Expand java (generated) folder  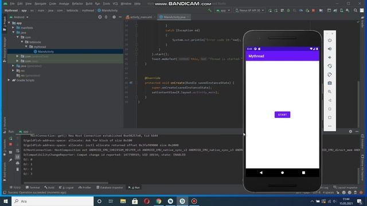(x=13, y=66)
